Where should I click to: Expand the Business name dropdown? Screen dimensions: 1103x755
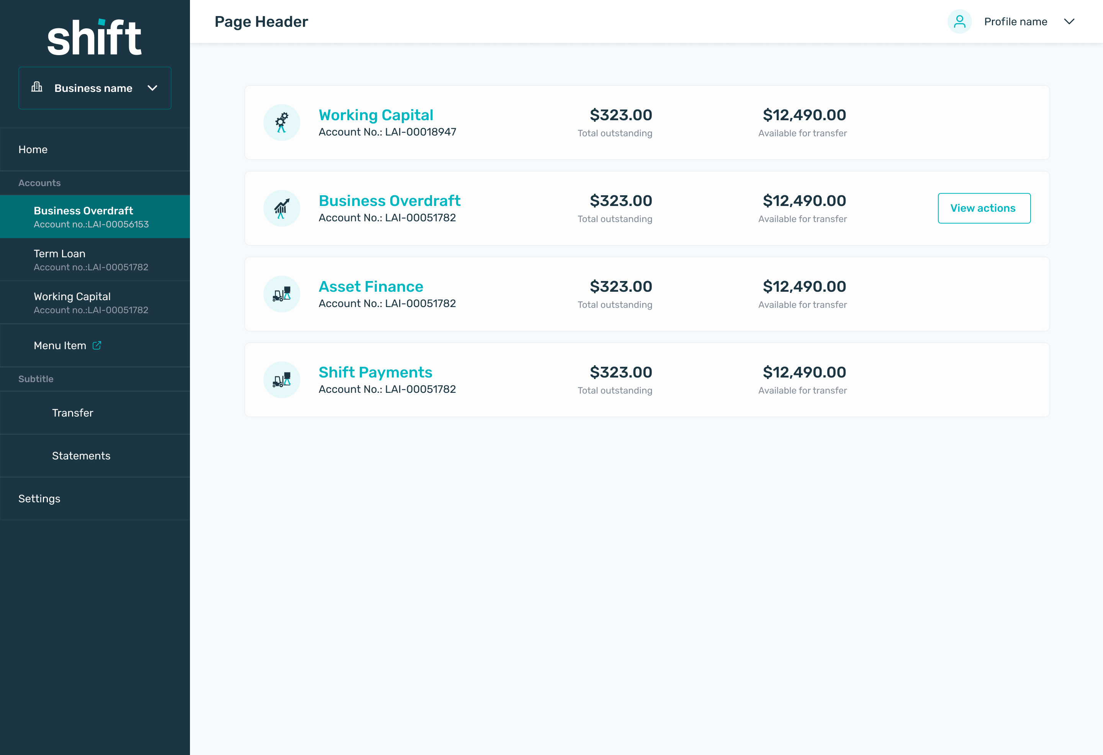tap(152, 88)
